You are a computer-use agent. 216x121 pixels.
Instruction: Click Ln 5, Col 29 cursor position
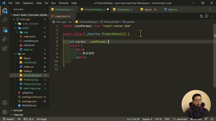[133, 119]
